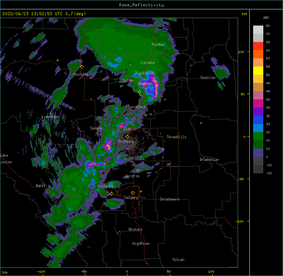Pick the red 65-60 dBZ legend swatch
The image size is (283, 276).
(258, 46)
